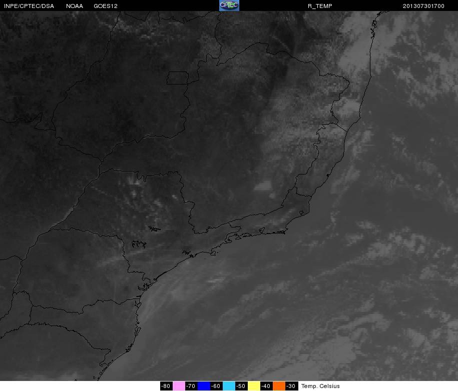This screenshot has height=391, width=458.
Task: Select the INPE/CPTEC/DSA header label
Action: click(29, 6)
